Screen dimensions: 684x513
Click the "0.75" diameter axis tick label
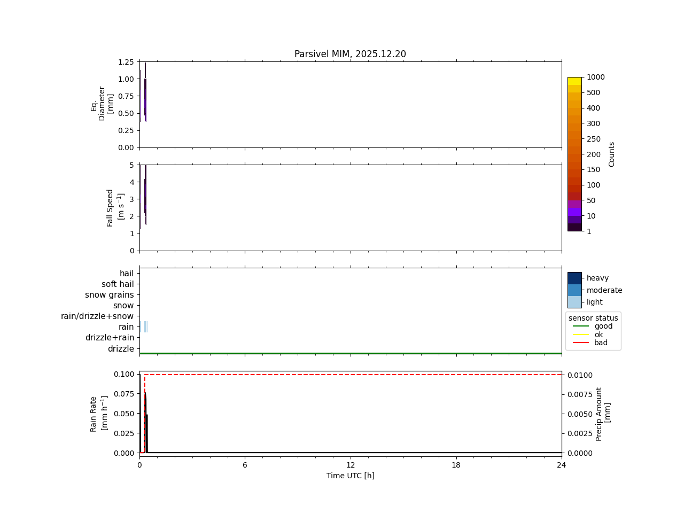pyautogui.click(x=126, y=96)
